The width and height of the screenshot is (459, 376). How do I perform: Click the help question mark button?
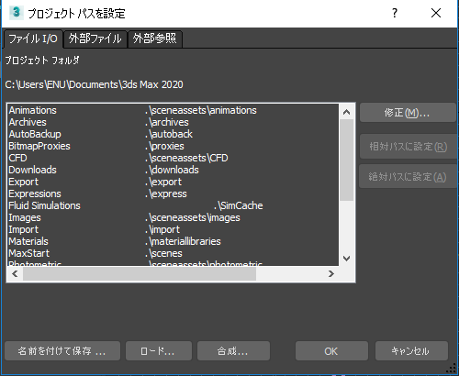[395, 13]
